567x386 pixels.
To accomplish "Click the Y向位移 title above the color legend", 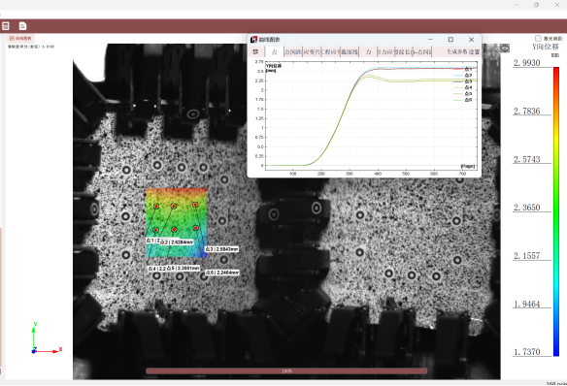I will [546, 47].
